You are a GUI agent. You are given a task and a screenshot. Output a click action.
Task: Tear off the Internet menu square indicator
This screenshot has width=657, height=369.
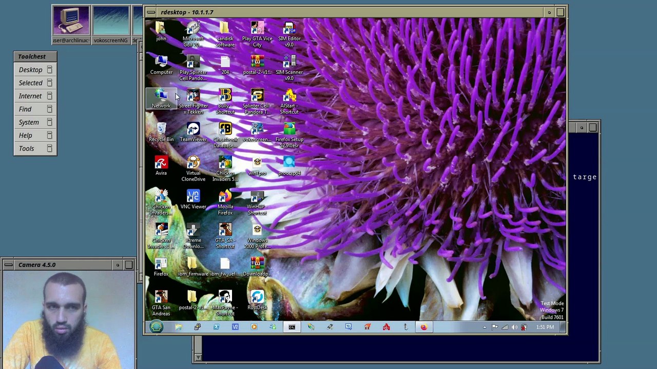pyautogui.click(x=49, y=96)
